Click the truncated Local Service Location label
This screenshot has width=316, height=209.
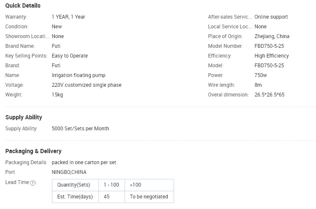pos(230,26)
